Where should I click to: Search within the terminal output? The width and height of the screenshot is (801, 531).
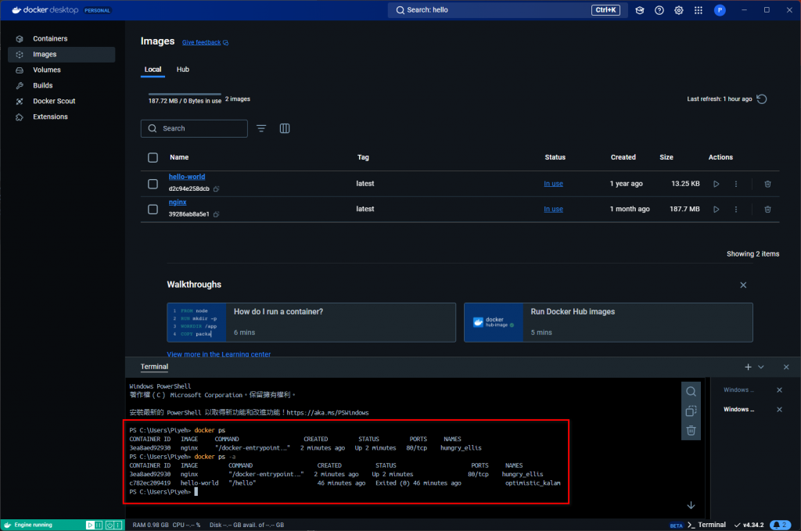691,392
